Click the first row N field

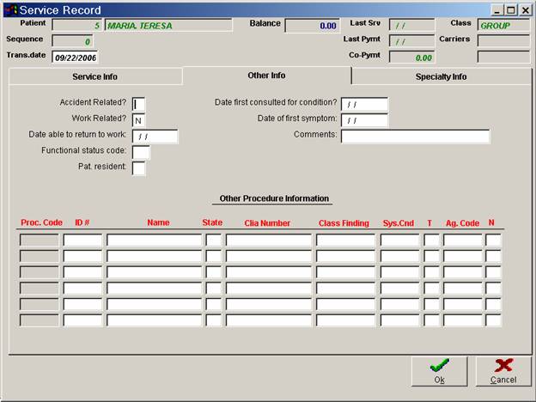coord(493,240)
